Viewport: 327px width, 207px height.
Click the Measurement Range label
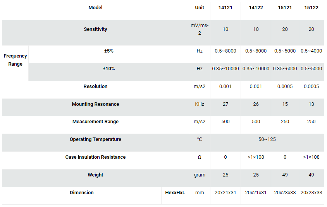95,122
